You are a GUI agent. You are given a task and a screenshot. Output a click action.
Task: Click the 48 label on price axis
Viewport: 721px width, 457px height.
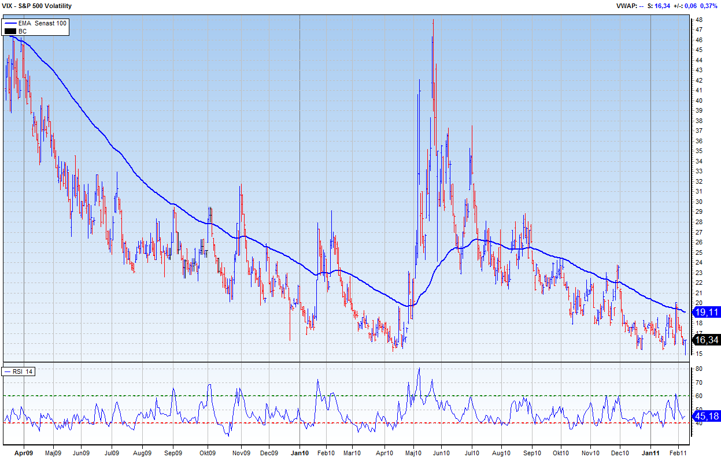pos(699,20)
